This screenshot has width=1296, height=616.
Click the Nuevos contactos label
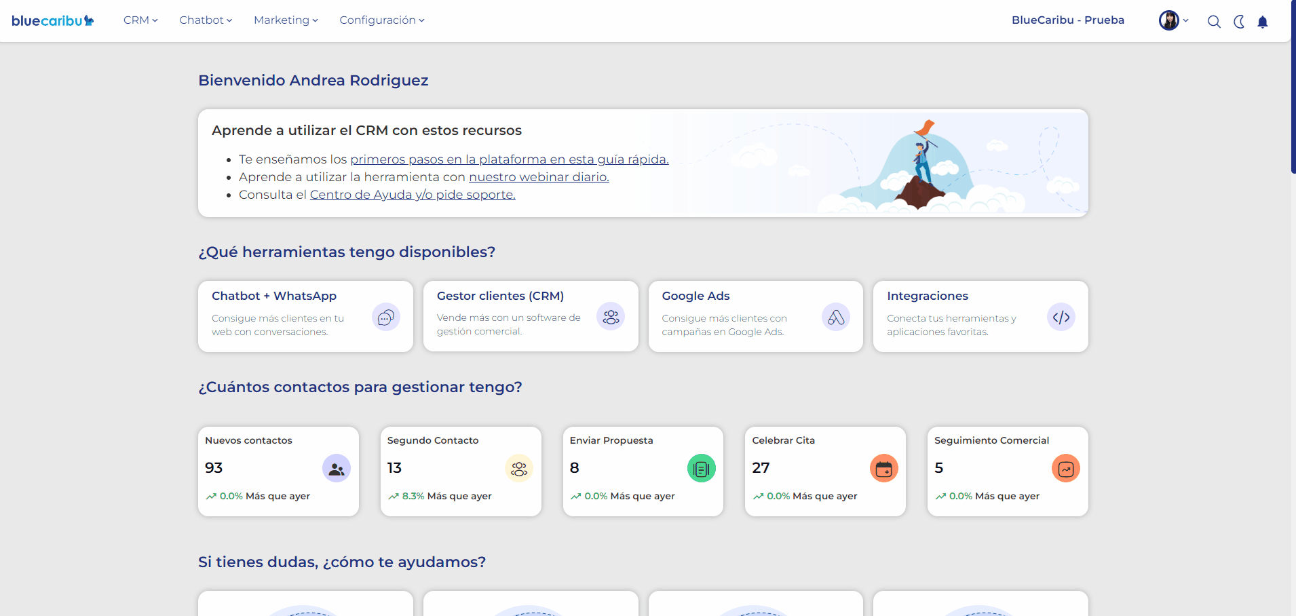[248, 440]
